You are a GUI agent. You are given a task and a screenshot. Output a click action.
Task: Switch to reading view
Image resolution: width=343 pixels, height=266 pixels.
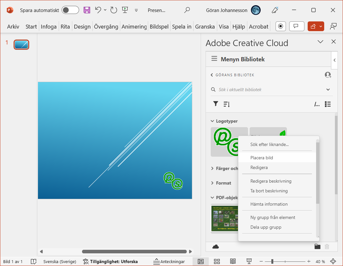pyautogui.click(x=233, y=261)
